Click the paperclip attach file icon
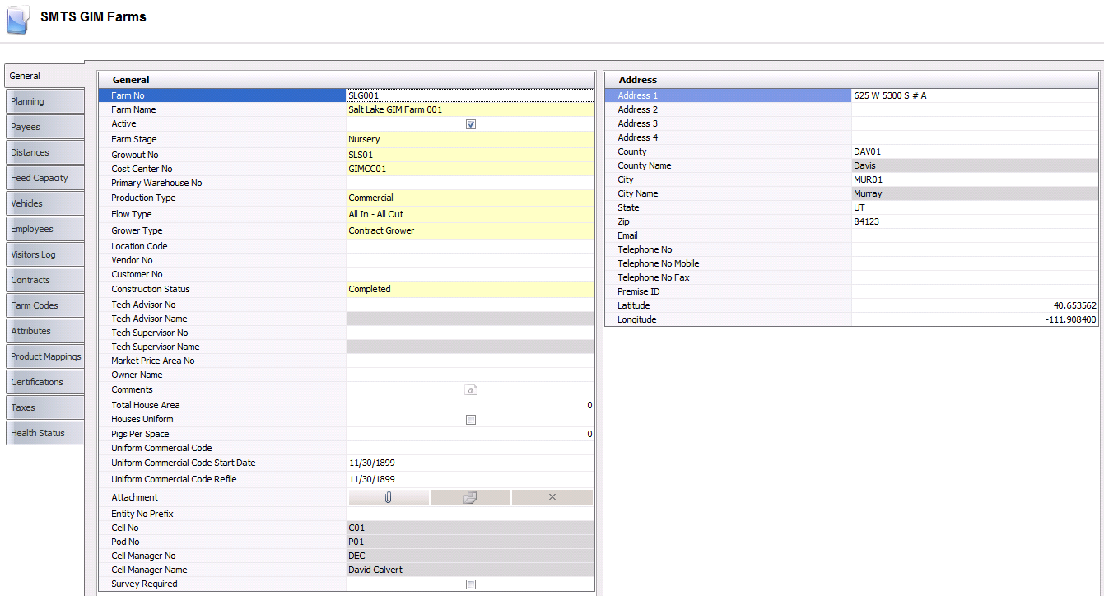 (388, 497)
